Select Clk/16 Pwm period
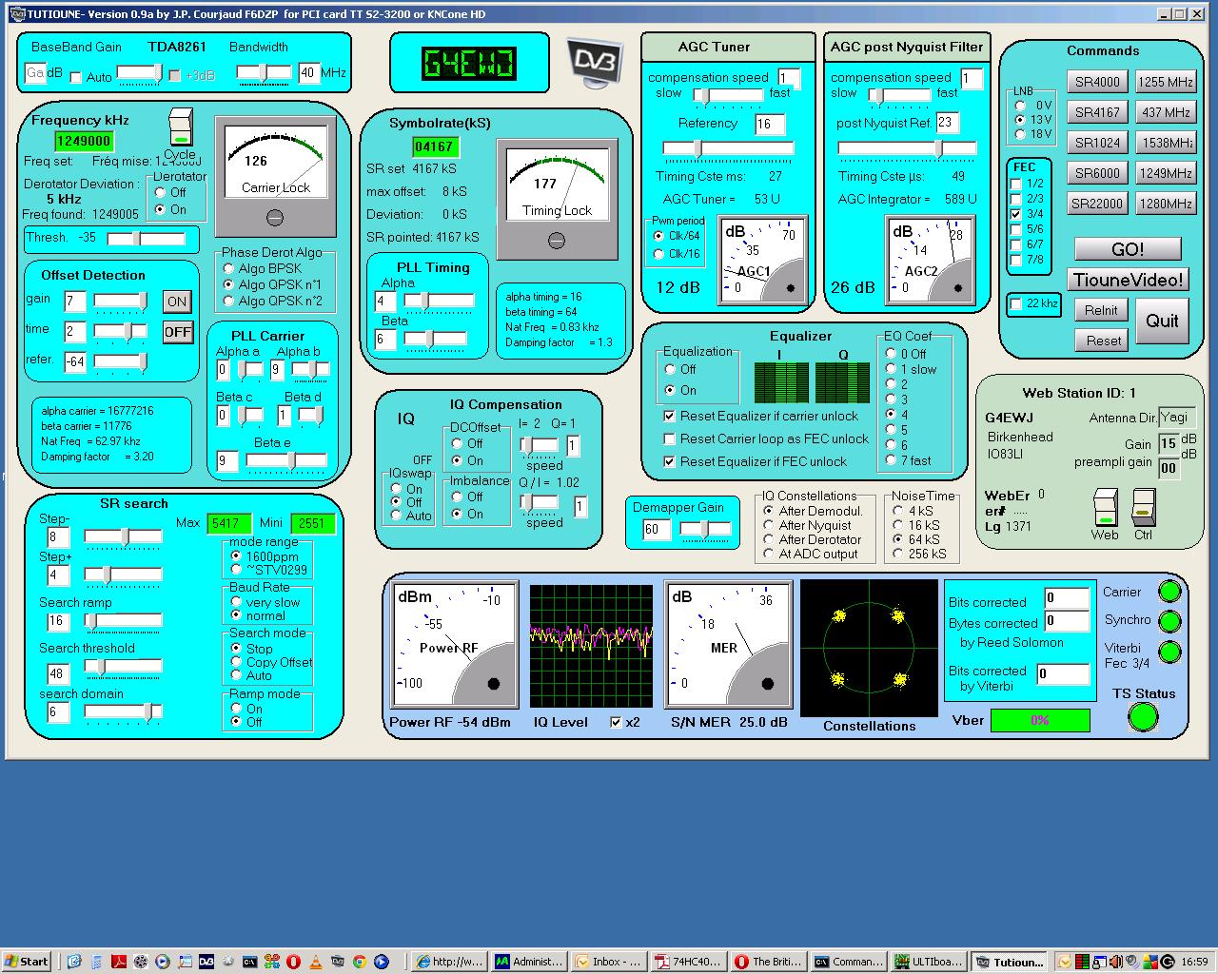The width and height of the screenshot is (1218, 974). coord(658,254)
